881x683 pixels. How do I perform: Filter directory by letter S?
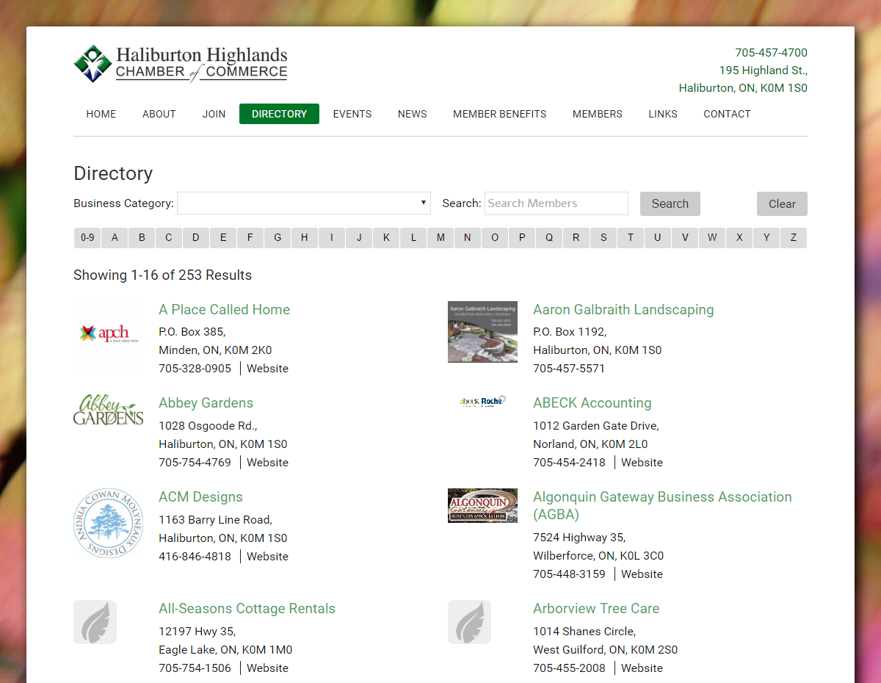point(603,237)
